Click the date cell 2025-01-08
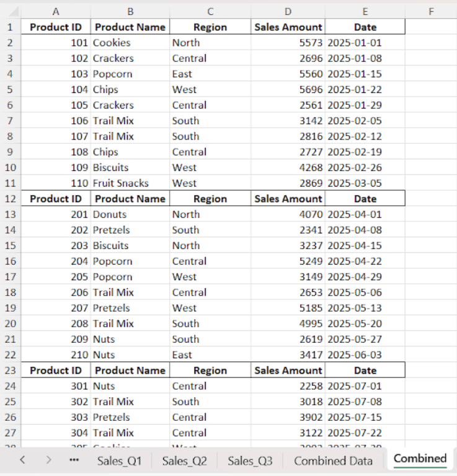Image resolution: width=457 pixels, height=476 pixels. [x=365, y=58]
